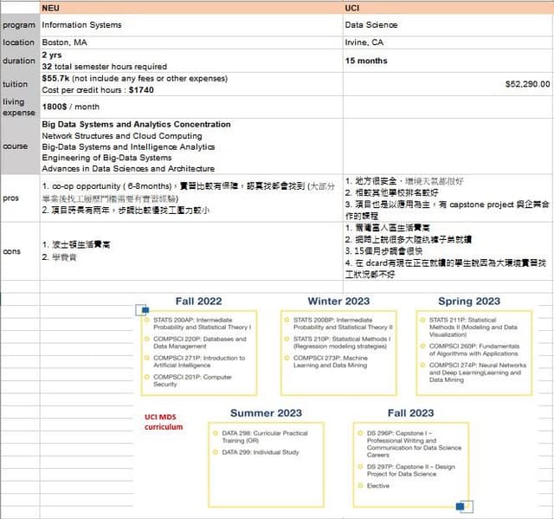Select UCI cons cell mentioning 'dcard'
This screenshot has width=554, height=519.
448,251
